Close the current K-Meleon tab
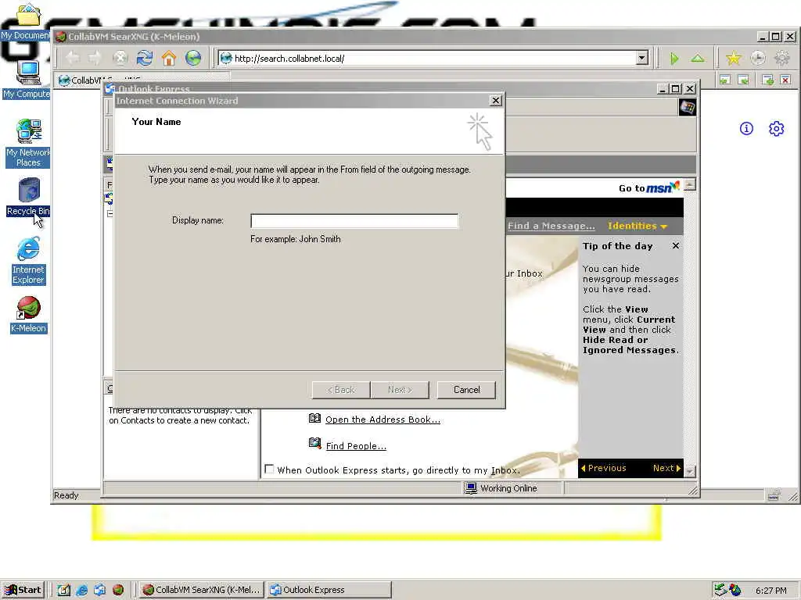Viewport: 801px width, 600px height. pyautogui.click(x=785, y=80)
